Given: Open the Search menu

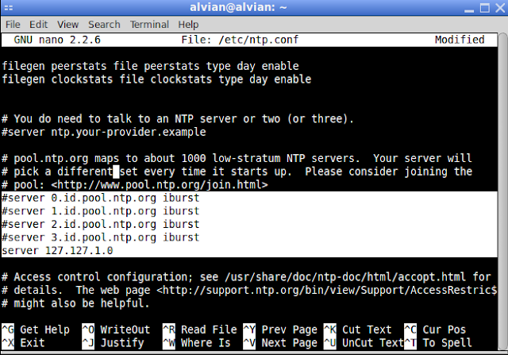Looking at the screenshot, I should coord(104,25).
